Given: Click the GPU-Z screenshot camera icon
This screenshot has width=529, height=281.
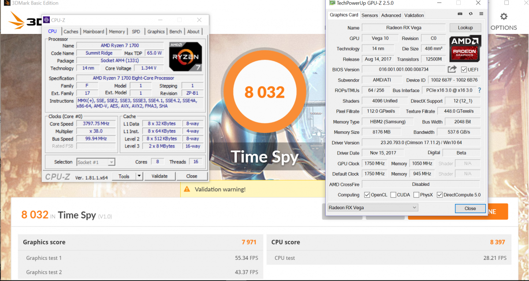Looking at the screenshot, I should [460, 14].
